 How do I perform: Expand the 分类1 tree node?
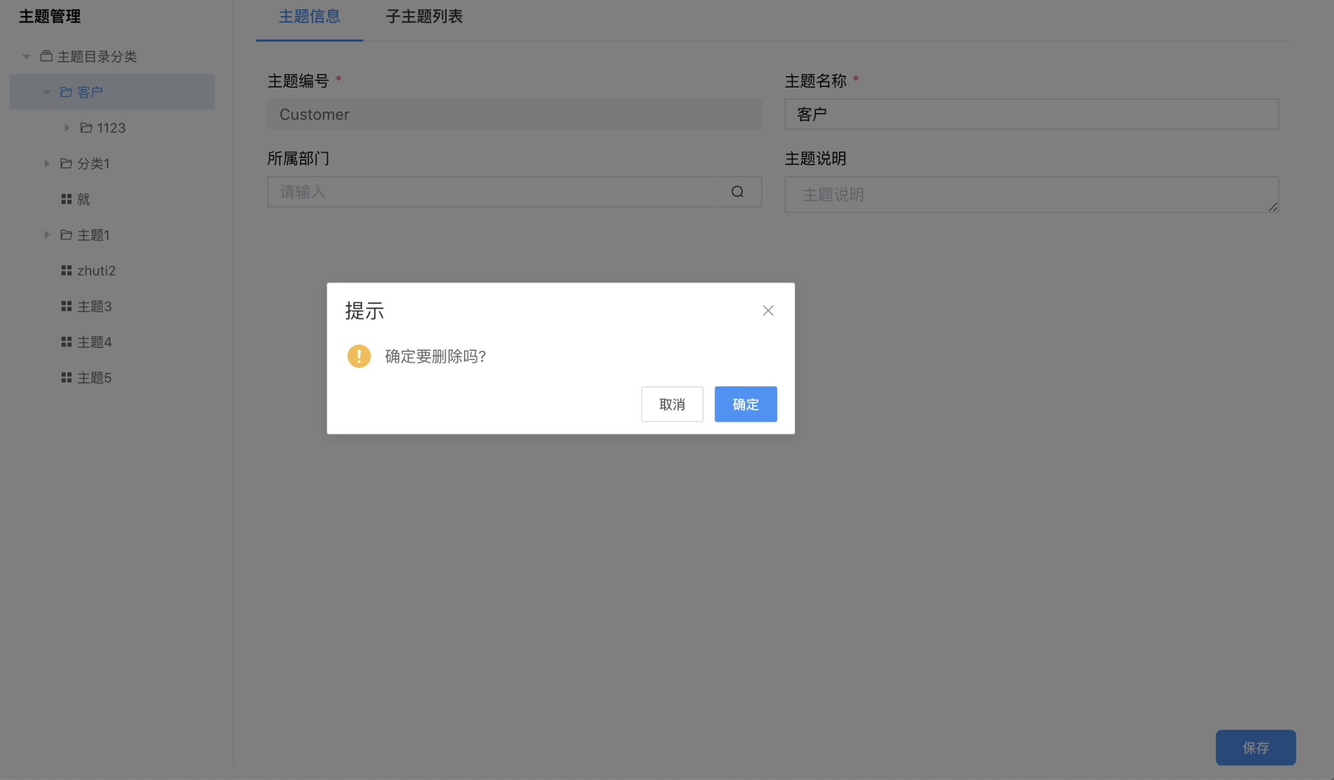coord(47,163)
